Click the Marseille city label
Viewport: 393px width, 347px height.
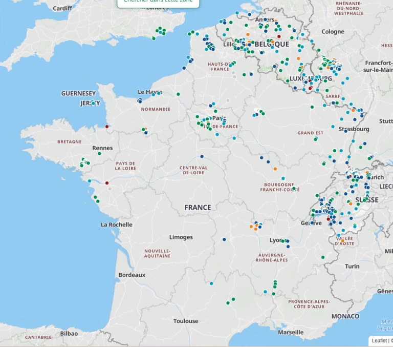pyautogui.click(x=291, y=332)
